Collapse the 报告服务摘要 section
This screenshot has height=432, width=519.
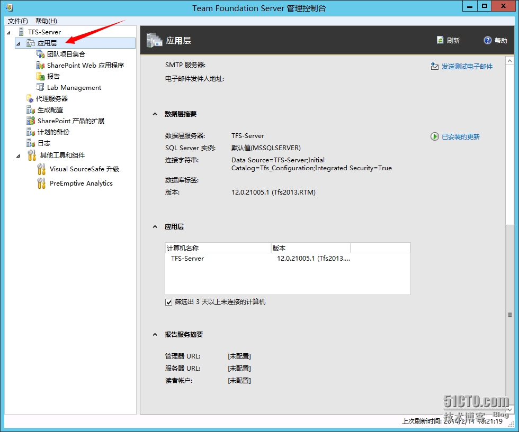click(155, 335)
